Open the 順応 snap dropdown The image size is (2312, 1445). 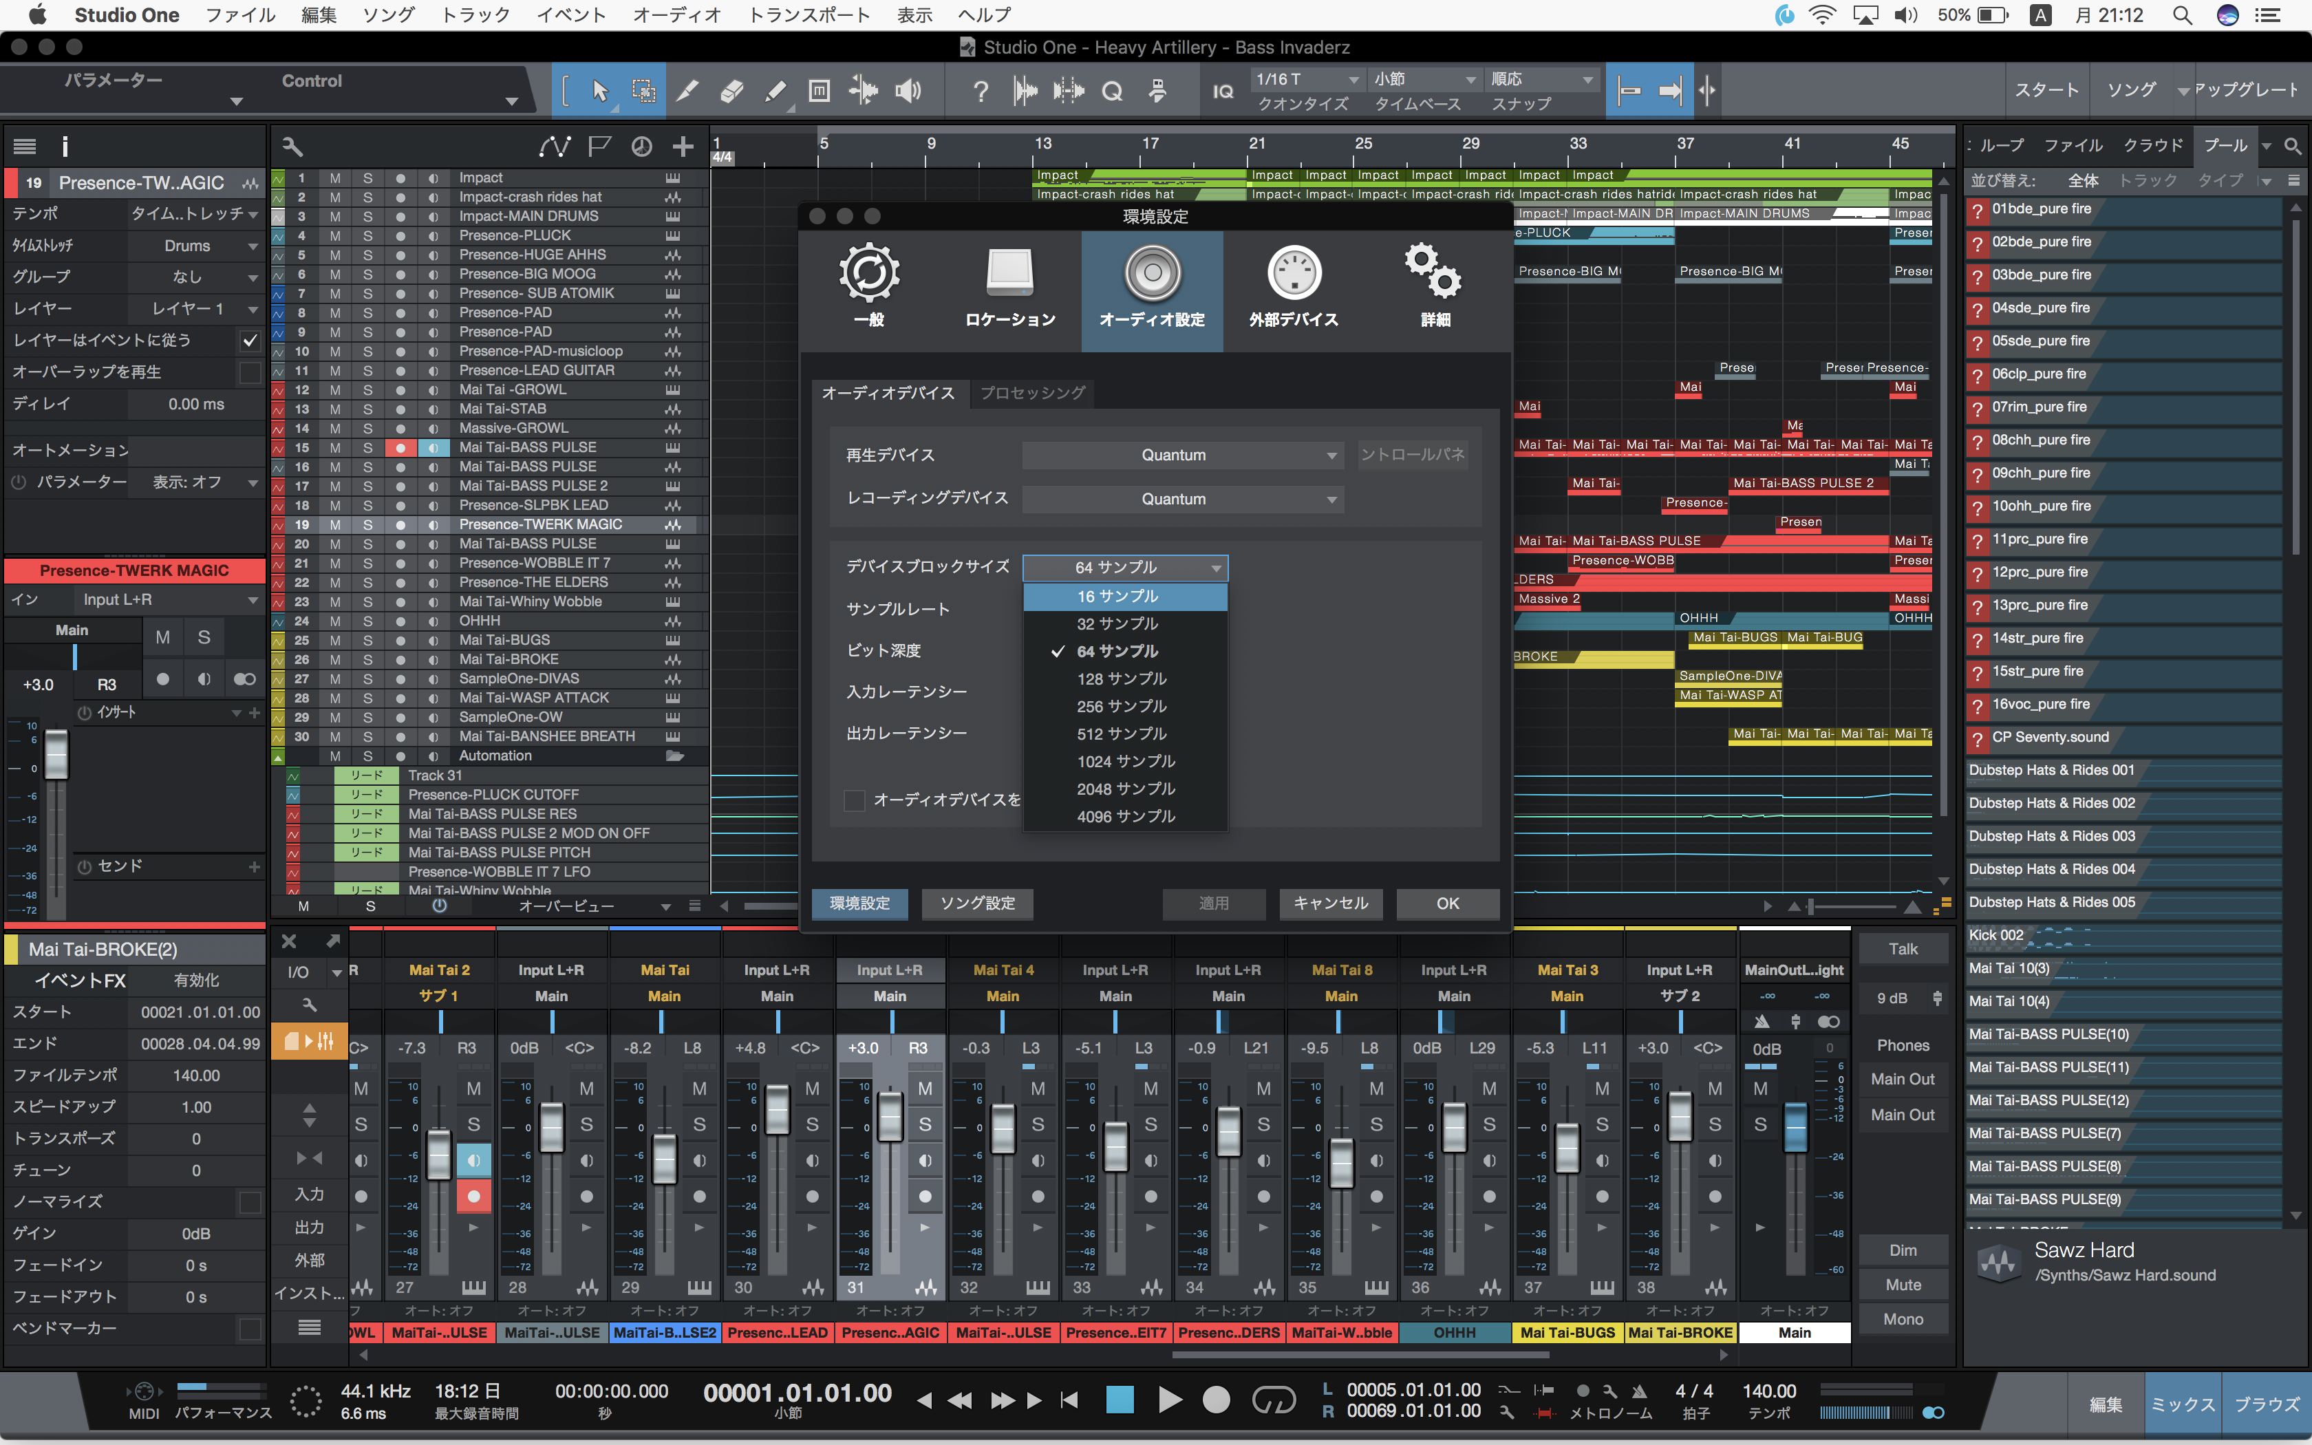pyautogui.click(x=1542, y=78)
